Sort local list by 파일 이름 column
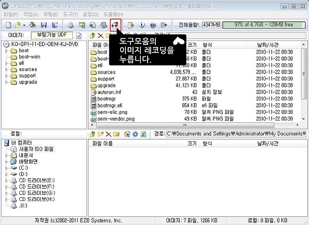The width and height of the screenshot is (309, 225). pos(128,144)
